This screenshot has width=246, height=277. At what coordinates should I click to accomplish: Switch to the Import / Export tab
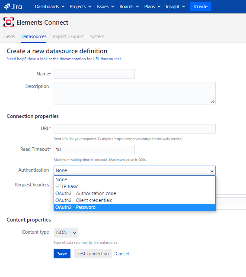[x=68, y=36]
